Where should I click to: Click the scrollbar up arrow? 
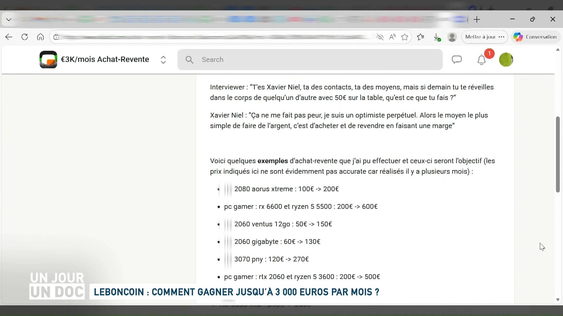pyautogui.click(x=558, y=50)
